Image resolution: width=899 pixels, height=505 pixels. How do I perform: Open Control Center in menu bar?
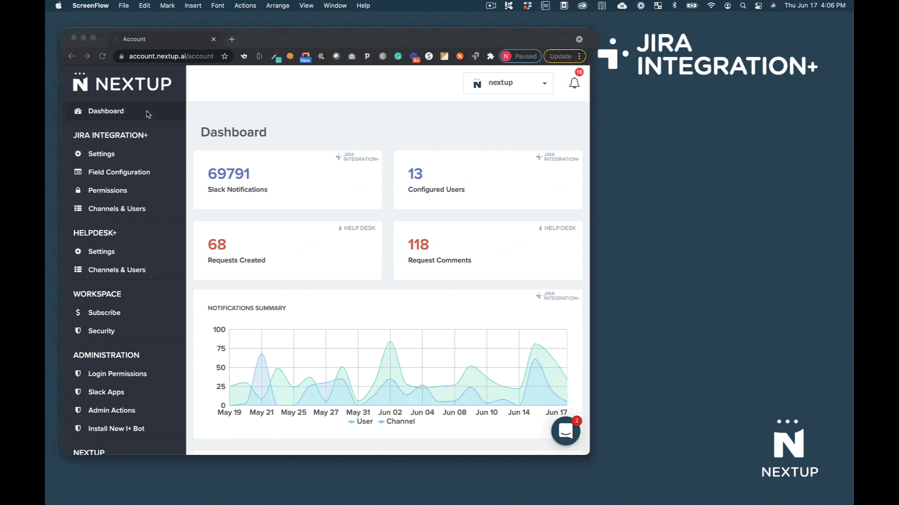(x=759, y=6)
